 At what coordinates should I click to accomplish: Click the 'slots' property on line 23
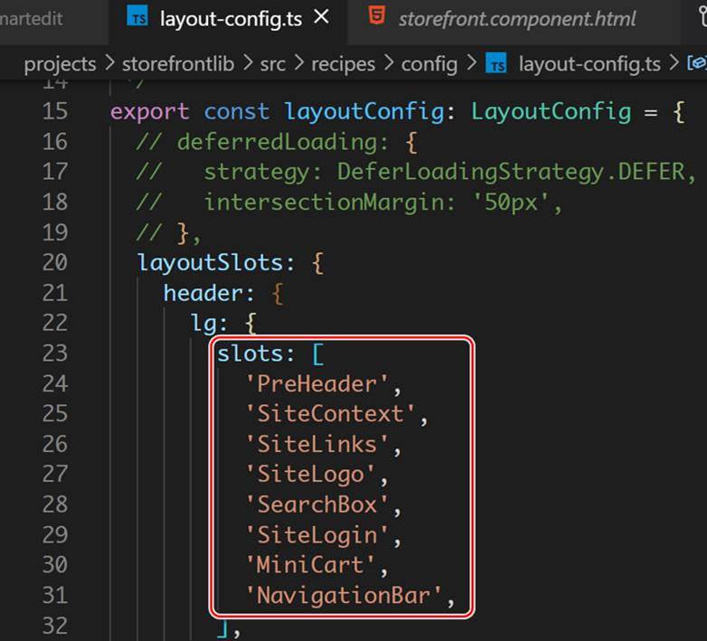click(x=250, y=353)
